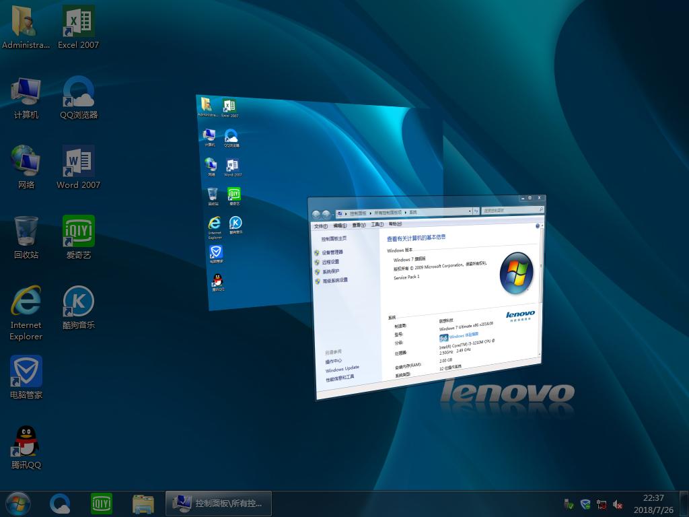This screenshot has width=689, height=517.
Task: Launch Excel 2007 from the desktop
Action: coord(78,23)
